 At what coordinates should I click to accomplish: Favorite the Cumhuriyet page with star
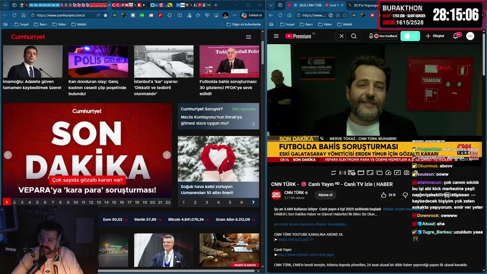coord(105,15)
